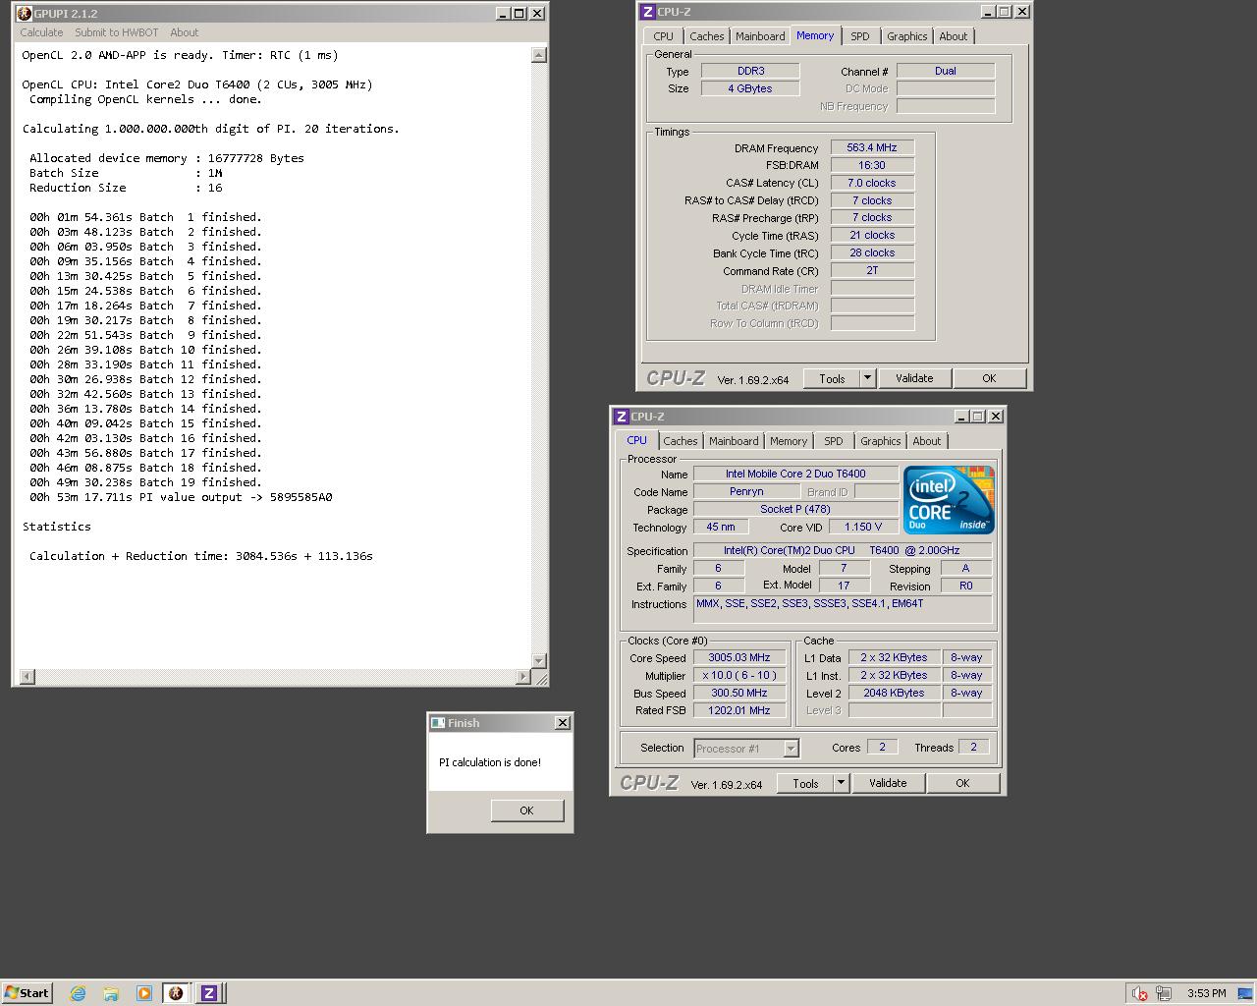This screenshot has height=1006, width=1257.
Task: Click Tools button in lower CPU-Z window
Action: point(805,783)
